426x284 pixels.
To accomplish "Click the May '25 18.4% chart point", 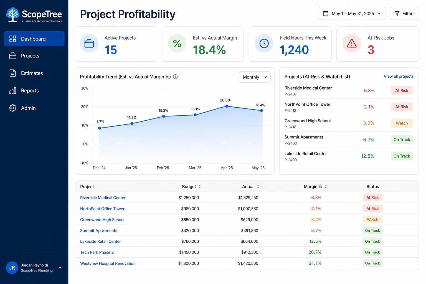I will point(262,110).
